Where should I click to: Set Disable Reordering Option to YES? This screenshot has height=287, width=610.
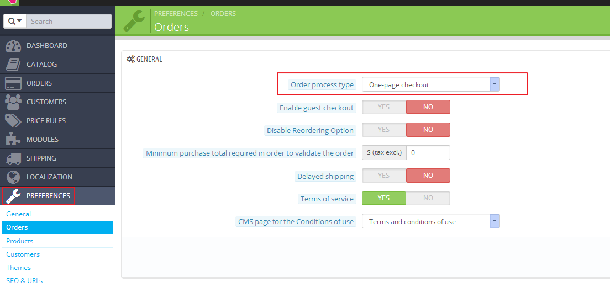pos(384,130)
